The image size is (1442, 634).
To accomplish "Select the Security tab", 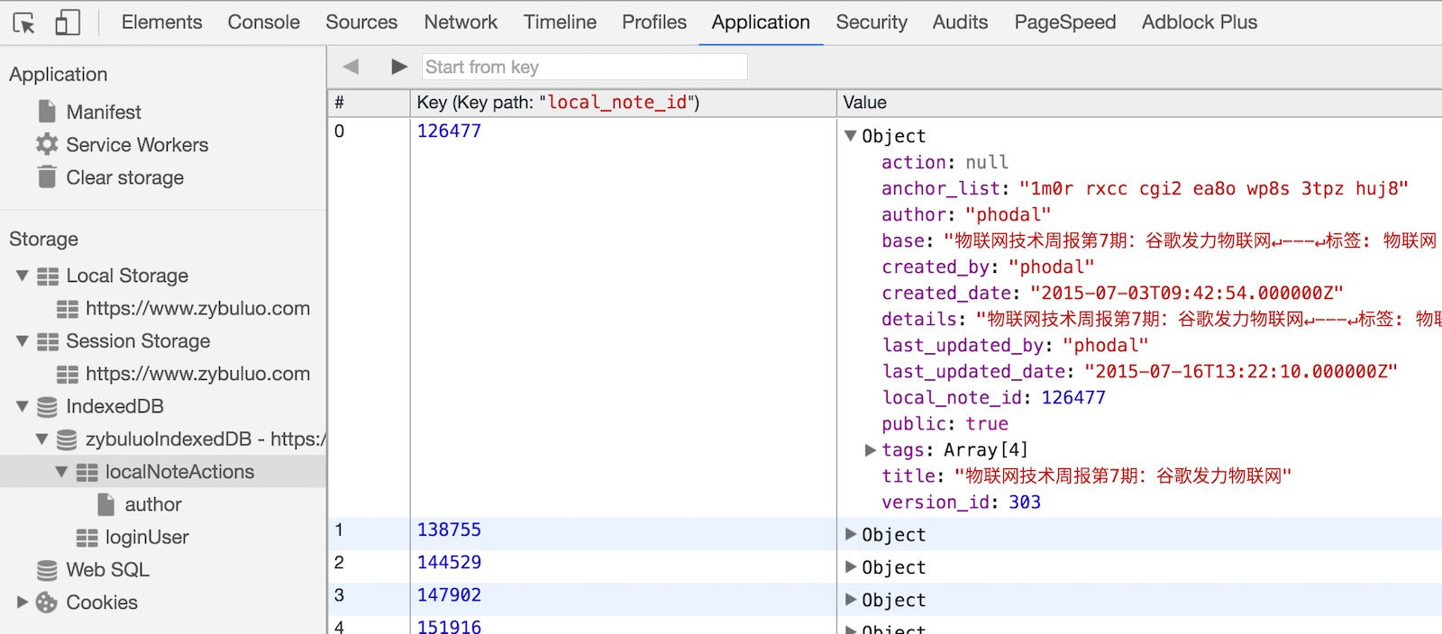I will [x=871, y=23].
